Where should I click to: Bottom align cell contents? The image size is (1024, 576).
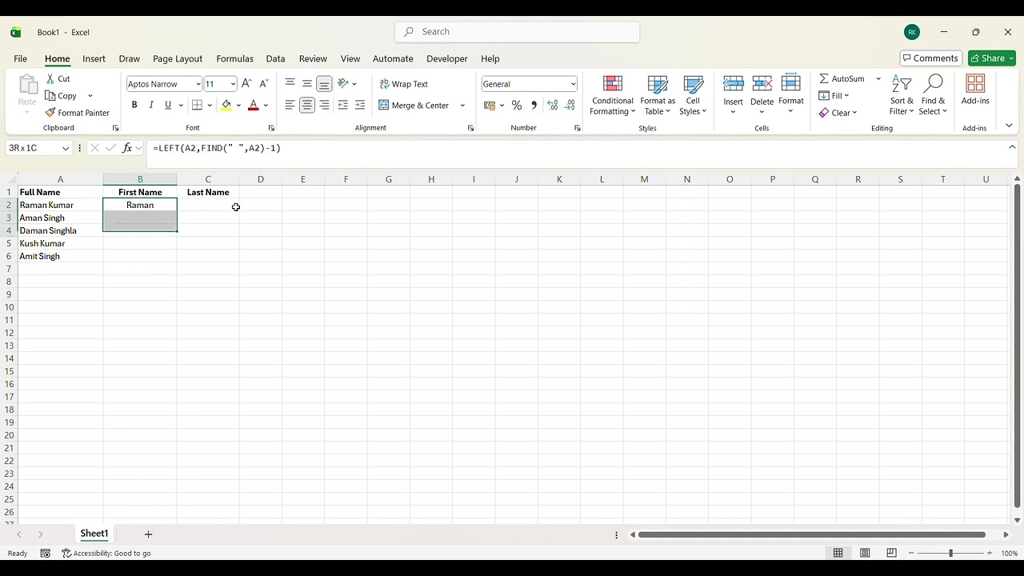[x=324, y=83]
